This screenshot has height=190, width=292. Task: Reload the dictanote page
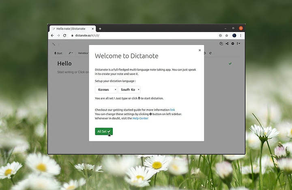pyautogui.click(x=64, y=35)
